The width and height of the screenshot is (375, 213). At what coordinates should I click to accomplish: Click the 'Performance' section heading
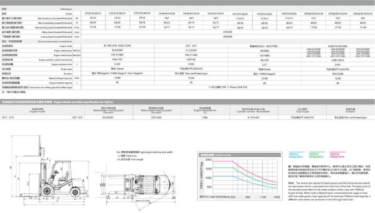(66, 9)
